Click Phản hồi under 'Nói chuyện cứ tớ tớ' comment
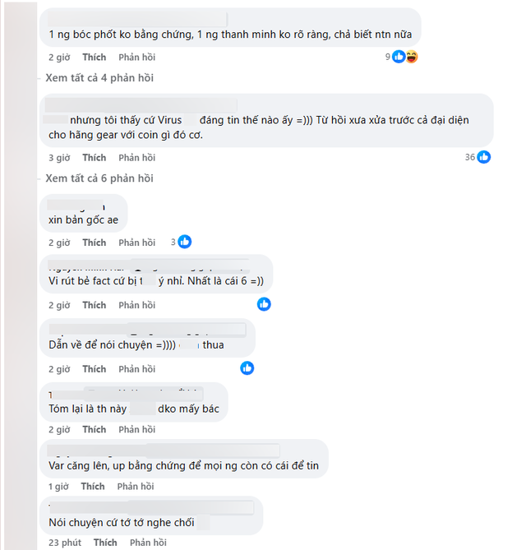 [x=148, y=543]
